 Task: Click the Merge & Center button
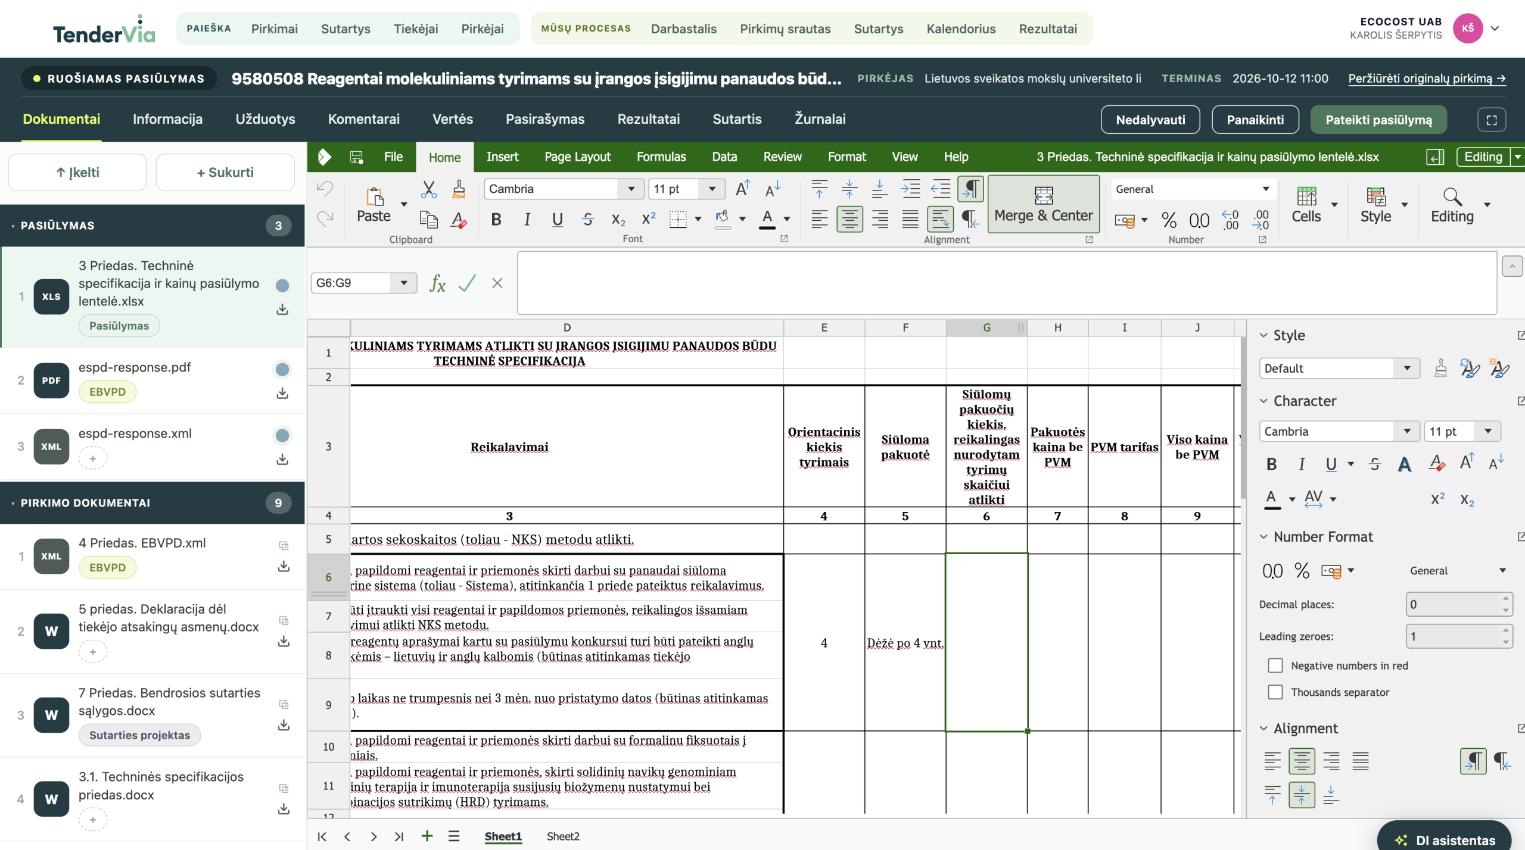pyautogui.click(x=1043, y=204)
